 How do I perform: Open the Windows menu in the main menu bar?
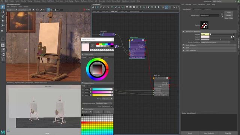[37, 1]
